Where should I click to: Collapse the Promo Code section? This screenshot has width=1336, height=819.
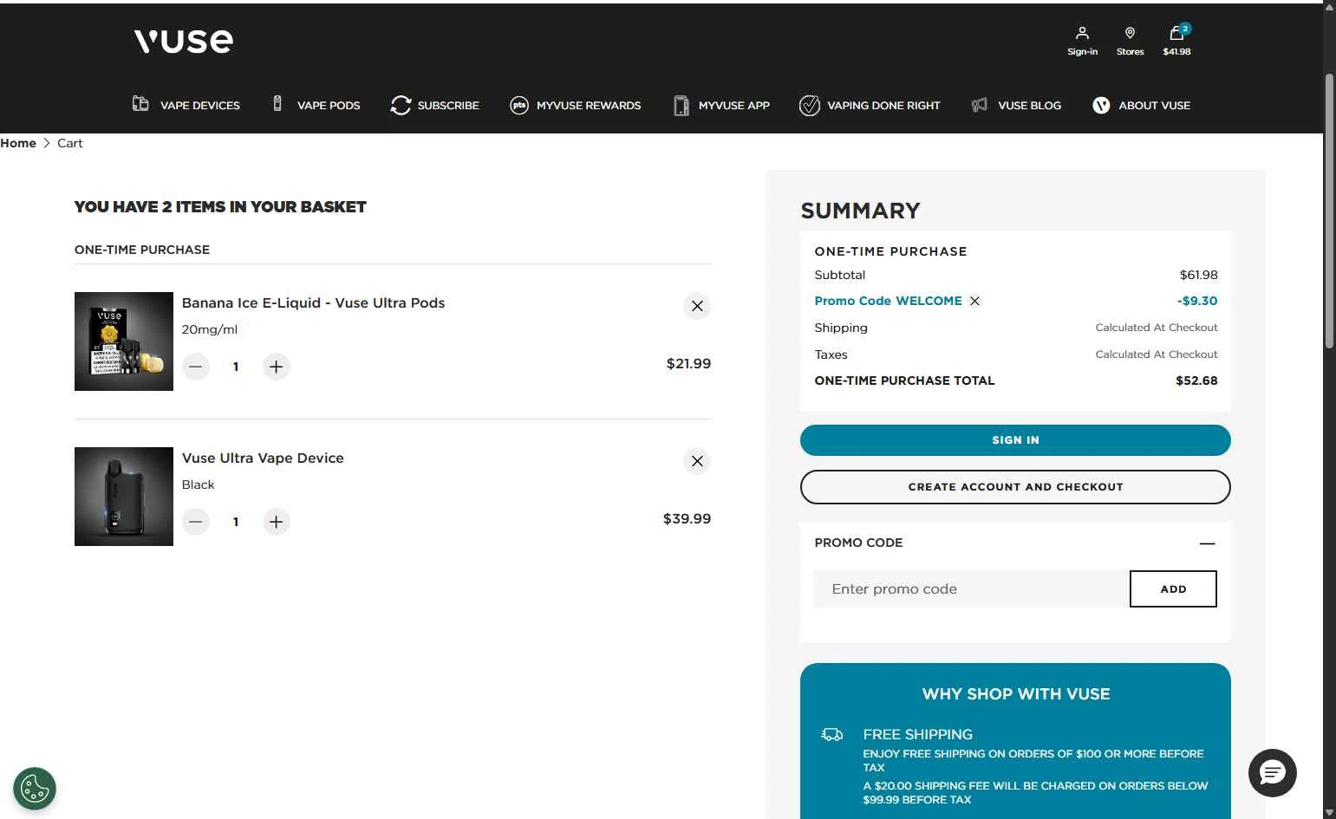pyautogui.click(x=1207, y=543)
